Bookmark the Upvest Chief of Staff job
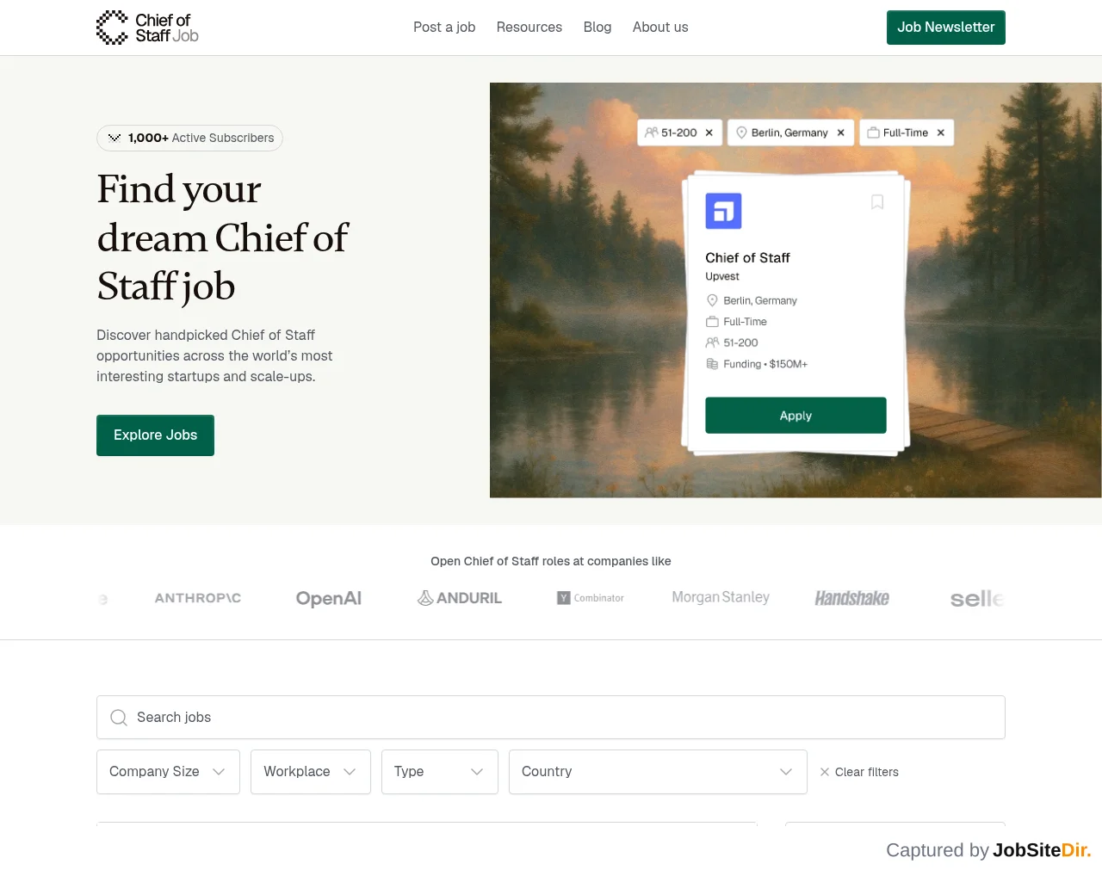 [877, 202]
